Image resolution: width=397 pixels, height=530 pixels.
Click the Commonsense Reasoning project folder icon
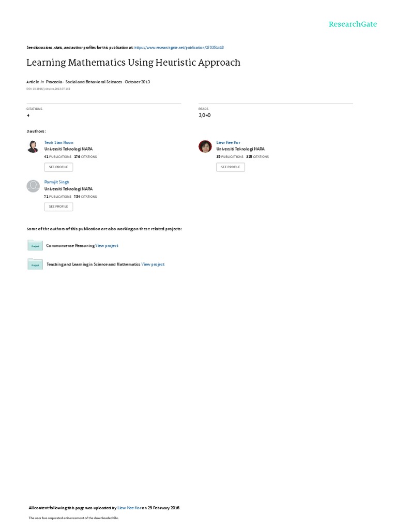point(35,245)
